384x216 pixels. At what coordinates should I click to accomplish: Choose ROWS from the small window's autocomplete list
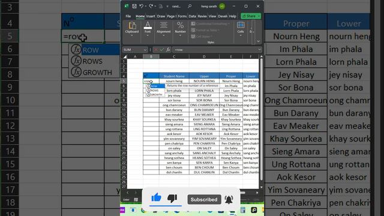(x=155, y=91)
